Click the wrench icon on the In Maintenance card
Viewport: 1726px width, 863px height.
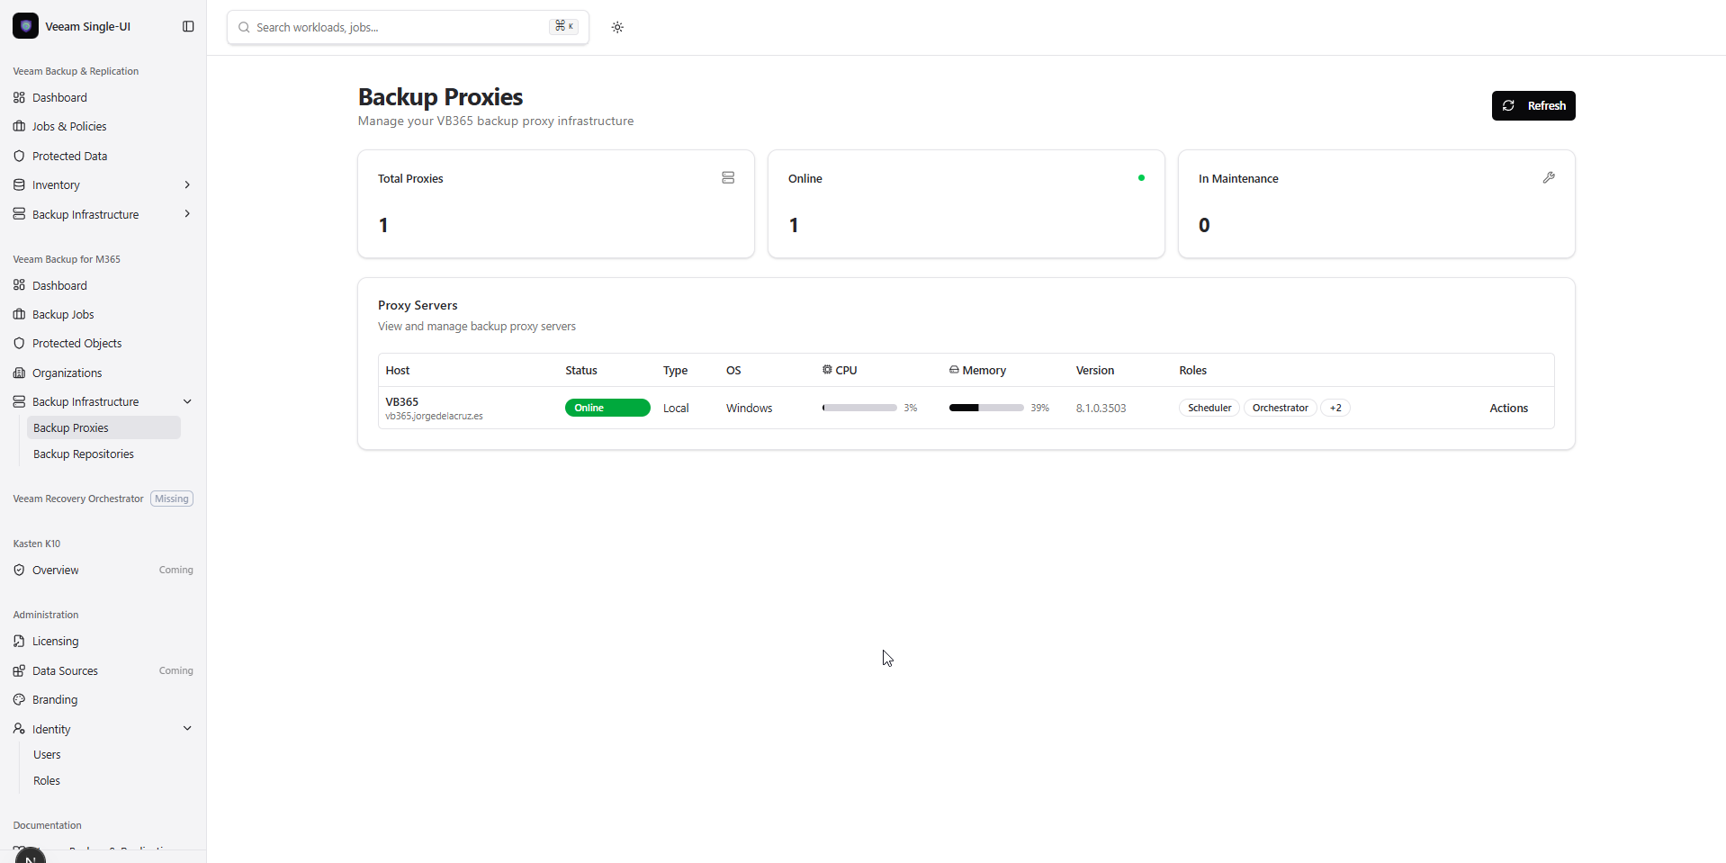pos(1549,177)
